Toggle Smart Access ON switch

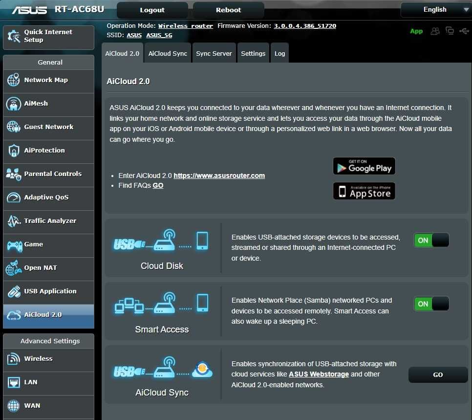click(431, 304)
